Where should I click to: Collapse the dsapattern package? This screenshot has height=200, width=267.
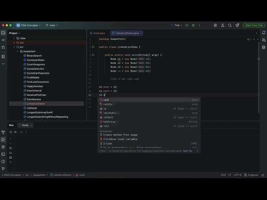18,51
